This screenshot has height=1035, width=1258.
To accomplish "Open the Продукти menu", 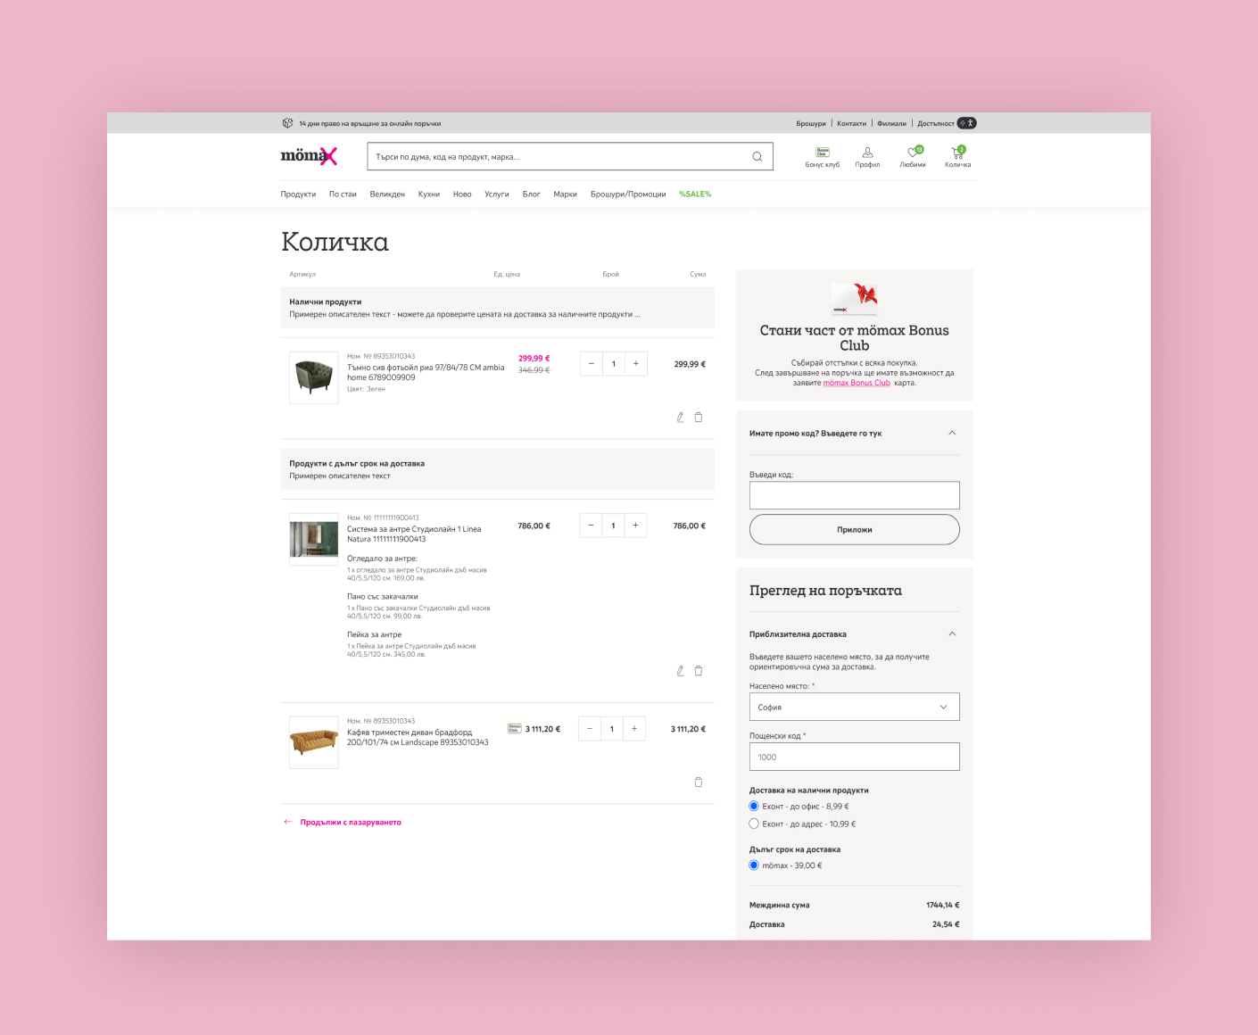I will (298, 194).
